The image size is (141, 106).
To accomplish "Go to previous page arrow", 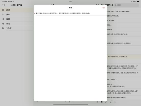I will point(66,102).
